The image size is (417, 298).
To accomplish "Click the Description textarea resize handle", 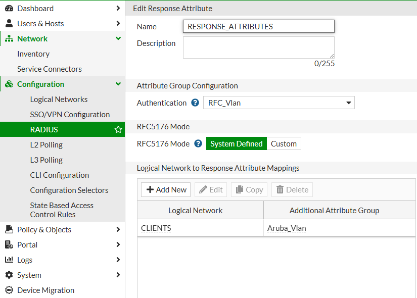I will pyautogui.click(x=332, y=56).
